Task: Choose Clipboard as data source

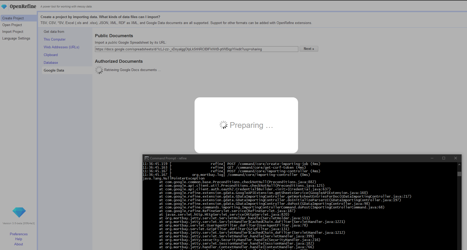Action: [x=51, y=55]
